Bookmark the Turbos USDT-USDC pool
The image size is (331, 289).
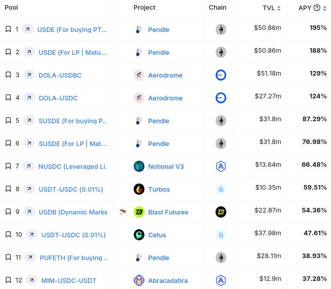point(8,189)
